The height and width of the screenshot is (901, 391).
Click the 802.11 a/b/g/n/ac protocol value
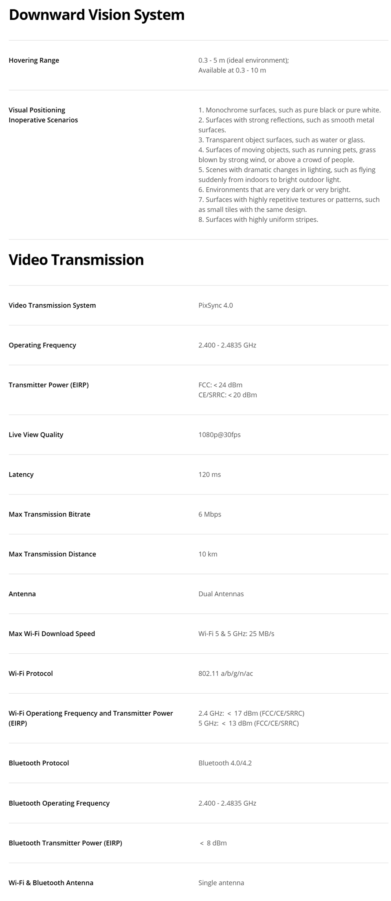click(x=226, y=674)
